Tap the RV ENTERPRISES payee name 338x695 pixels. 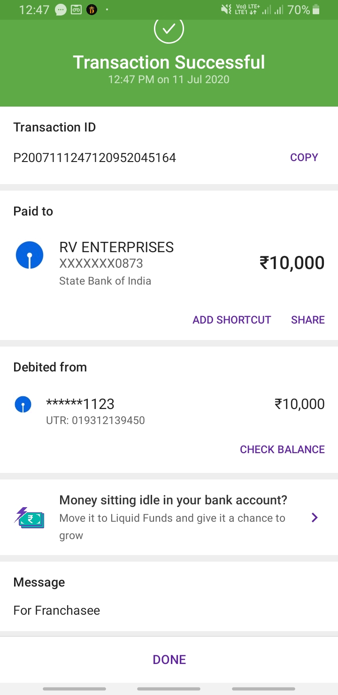pos(116,247)
